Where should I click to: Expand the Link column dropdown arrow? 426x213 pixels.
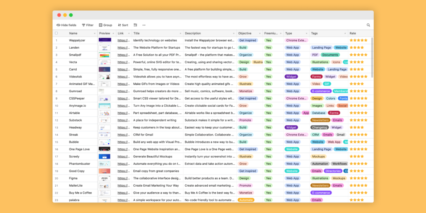point(129,33)
